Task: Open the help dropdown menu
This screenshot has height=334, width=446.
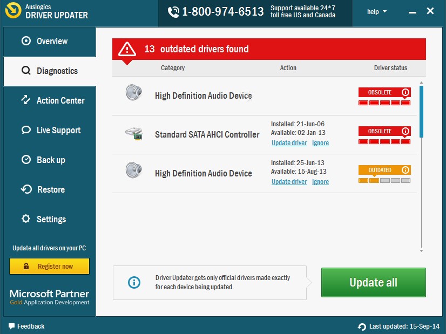Action: click(377, 12)
